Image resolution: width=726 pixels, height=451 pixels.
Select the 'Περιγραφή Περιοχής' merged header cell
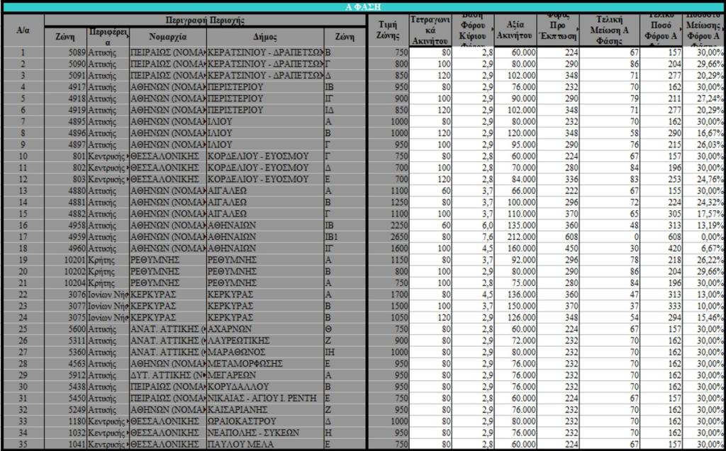click(205, 20)
